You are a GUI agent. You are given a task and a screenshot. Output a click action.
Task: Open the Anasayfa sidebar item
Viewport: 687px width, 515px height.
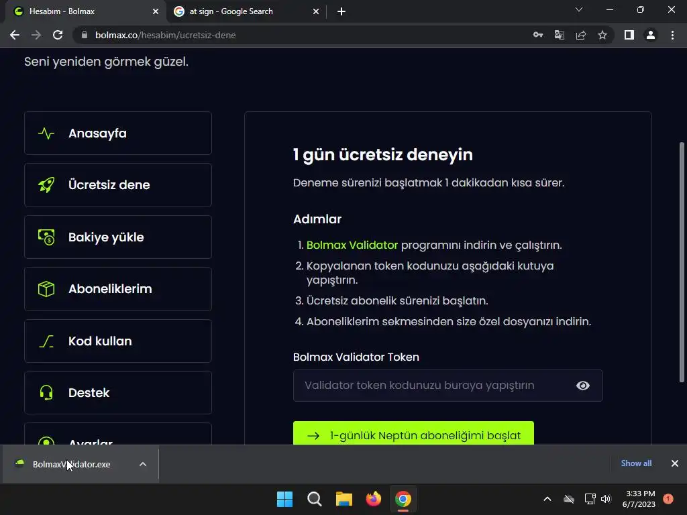tap(118, 133)
